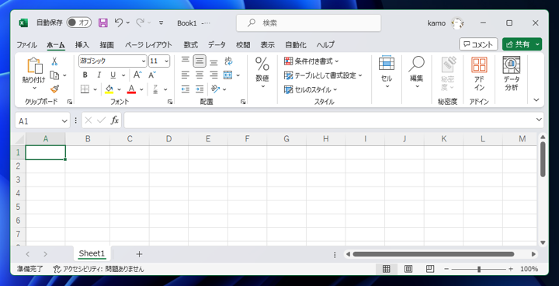Click the text orientation icon
Image resolution: width=559 pixels, height=286 pixels.
pyautogui.click(x=215, y=89)
